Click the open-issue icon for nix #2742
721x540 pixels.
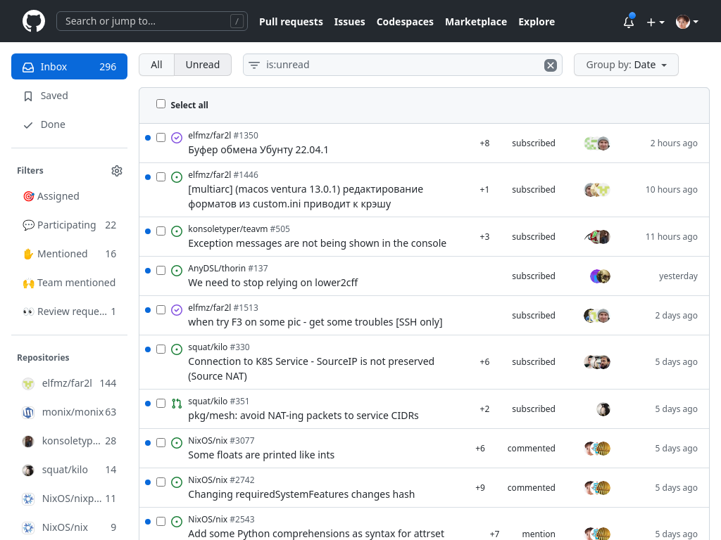pyautogui.click(x=177, y=482)
